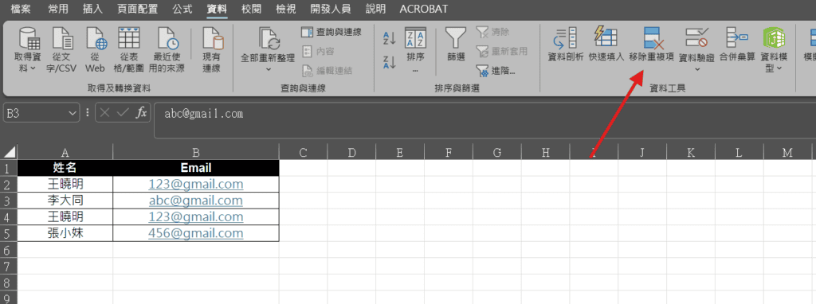The width and height of the screenshot is (816, 304).
Task: Select cell containing 張小妹
Action: pyautogui.click(x=65, y=233)
